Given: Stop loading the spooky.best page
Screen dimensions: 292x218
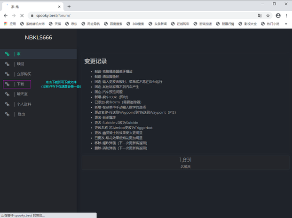Looking at the screenshot, I should [22, 16].
